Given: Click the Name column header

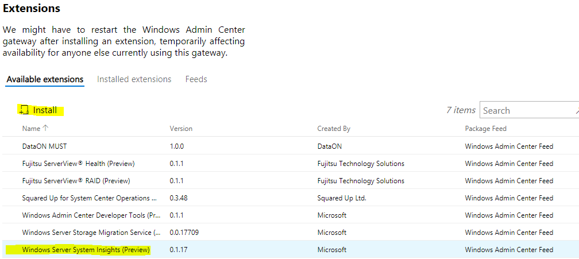Looking at the screenshot, I should (32, 129).
